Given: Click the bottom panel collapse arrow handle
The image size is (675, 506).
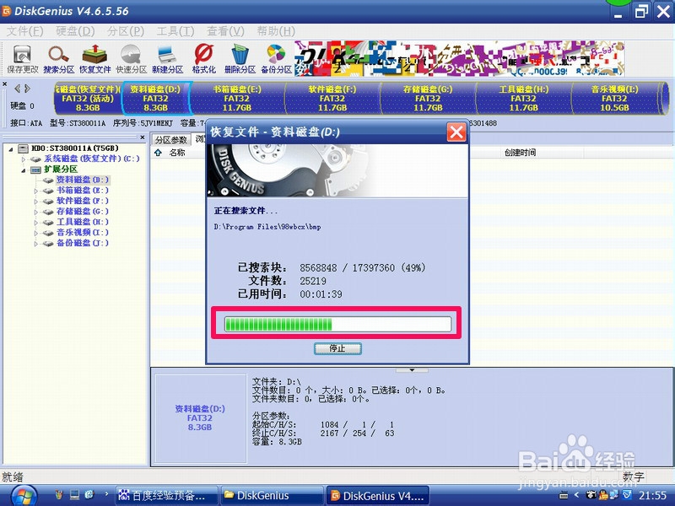Looking at the screenshot, I should (x=412, y=370).
